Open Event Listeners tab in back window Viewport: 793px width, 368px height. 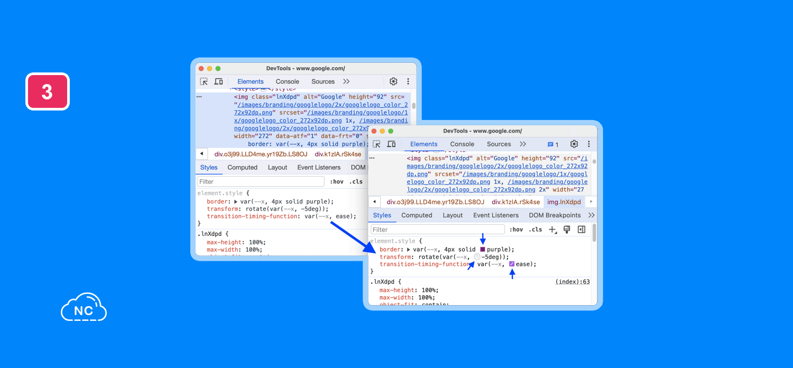319,167
